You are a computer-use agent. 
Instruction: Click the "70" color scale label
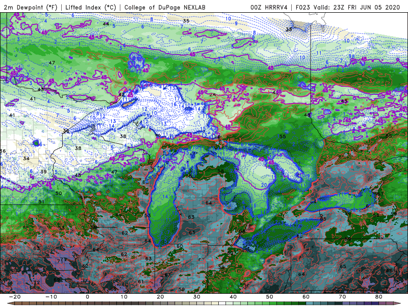tap(342, 297)
